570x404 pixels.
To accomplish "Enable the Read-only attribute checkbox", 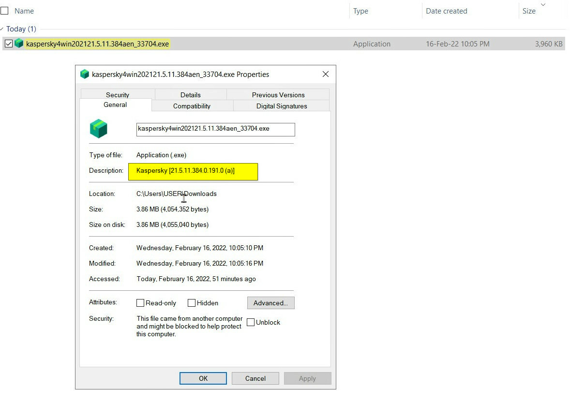I will tap(140, 303).
